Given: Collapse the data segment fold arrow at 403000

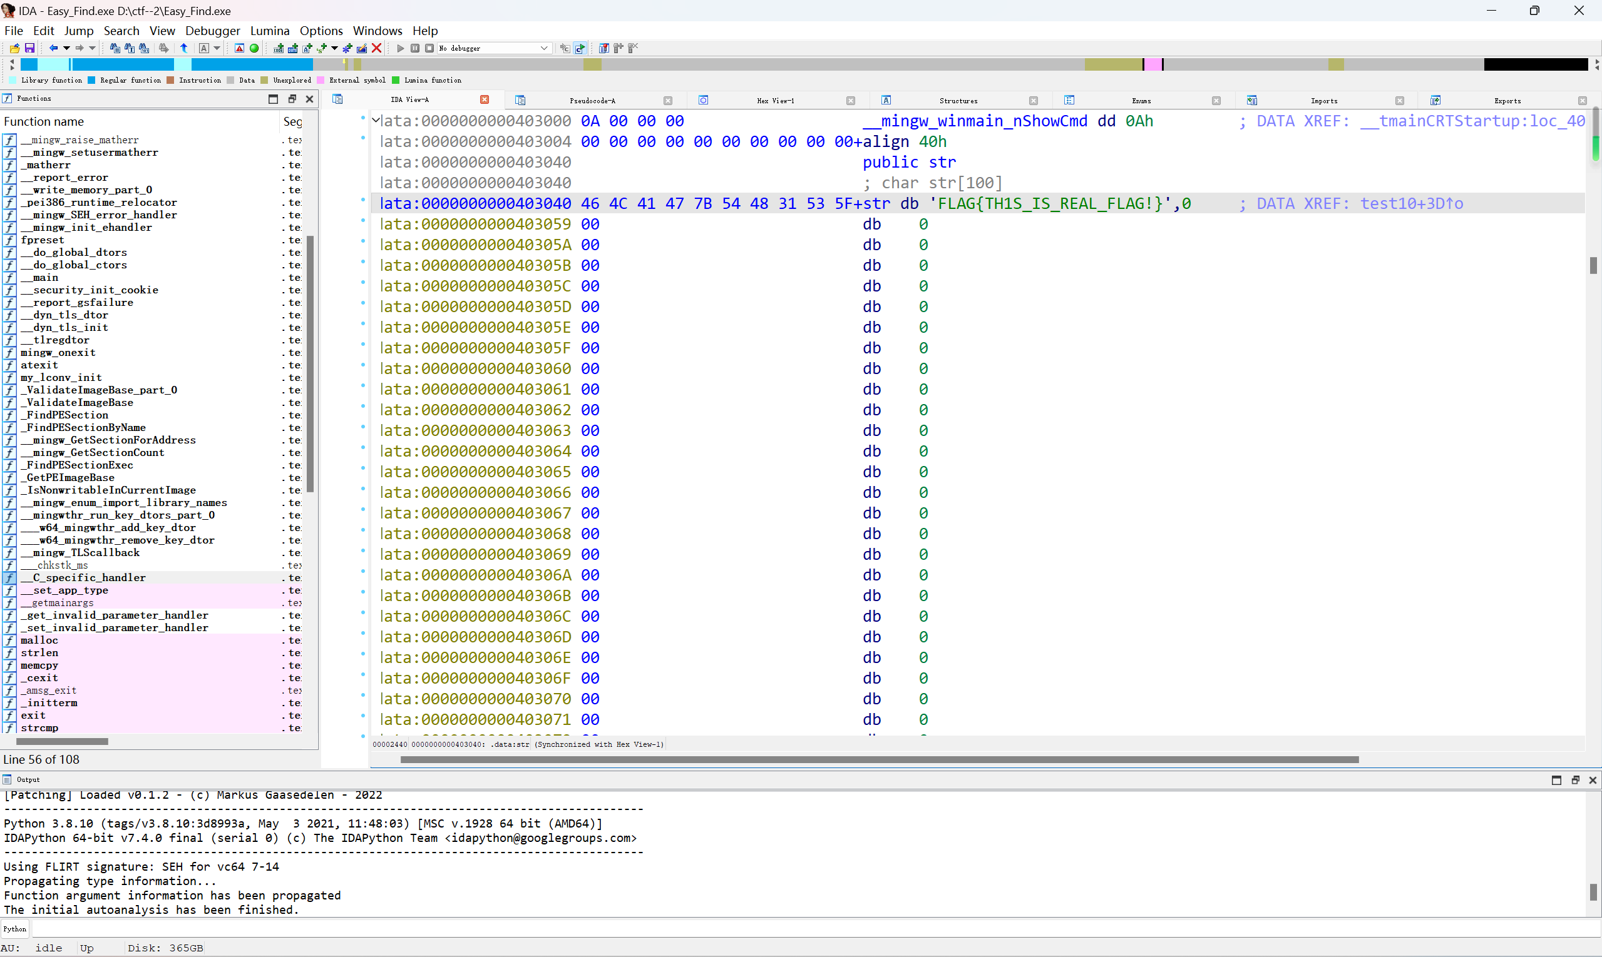Looking at the screenshot, I should click(x=376, y=120).
